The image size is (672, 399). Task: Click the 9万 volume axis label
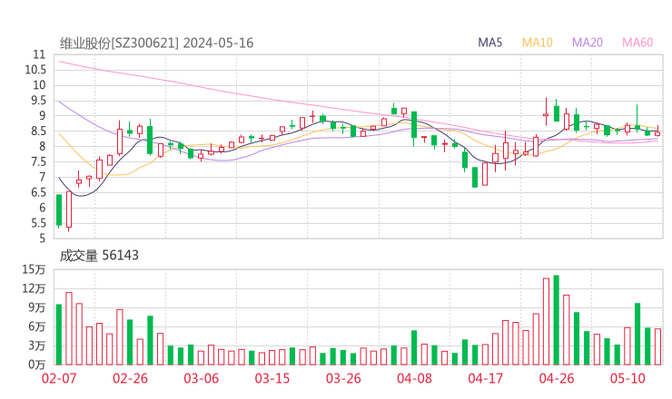point(37,307)
